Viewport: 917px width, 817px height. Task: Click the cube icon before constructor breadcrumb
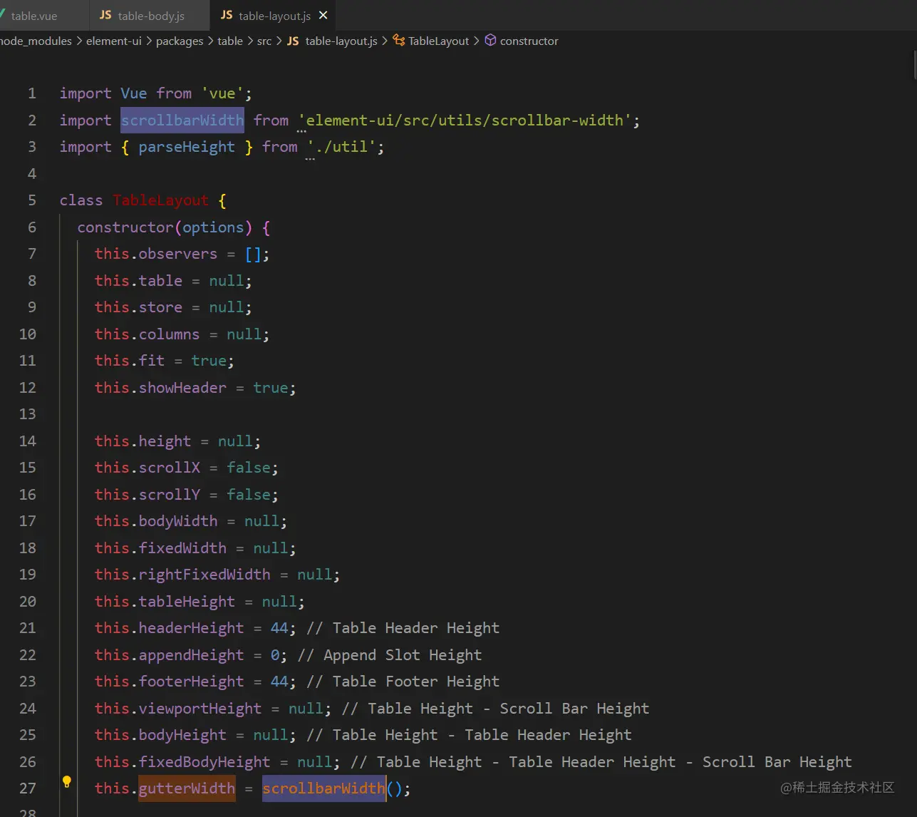tap(490, 41)
